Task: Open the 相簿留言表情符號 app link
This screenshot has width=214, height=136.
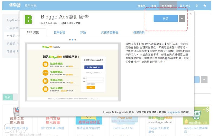Action: coord(88,128)
